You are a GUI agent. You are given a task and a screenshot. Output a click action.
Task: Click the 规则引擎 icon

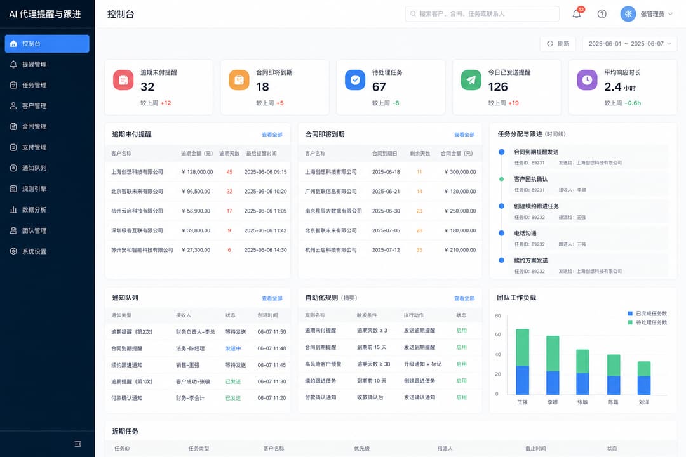click(13, 189)
